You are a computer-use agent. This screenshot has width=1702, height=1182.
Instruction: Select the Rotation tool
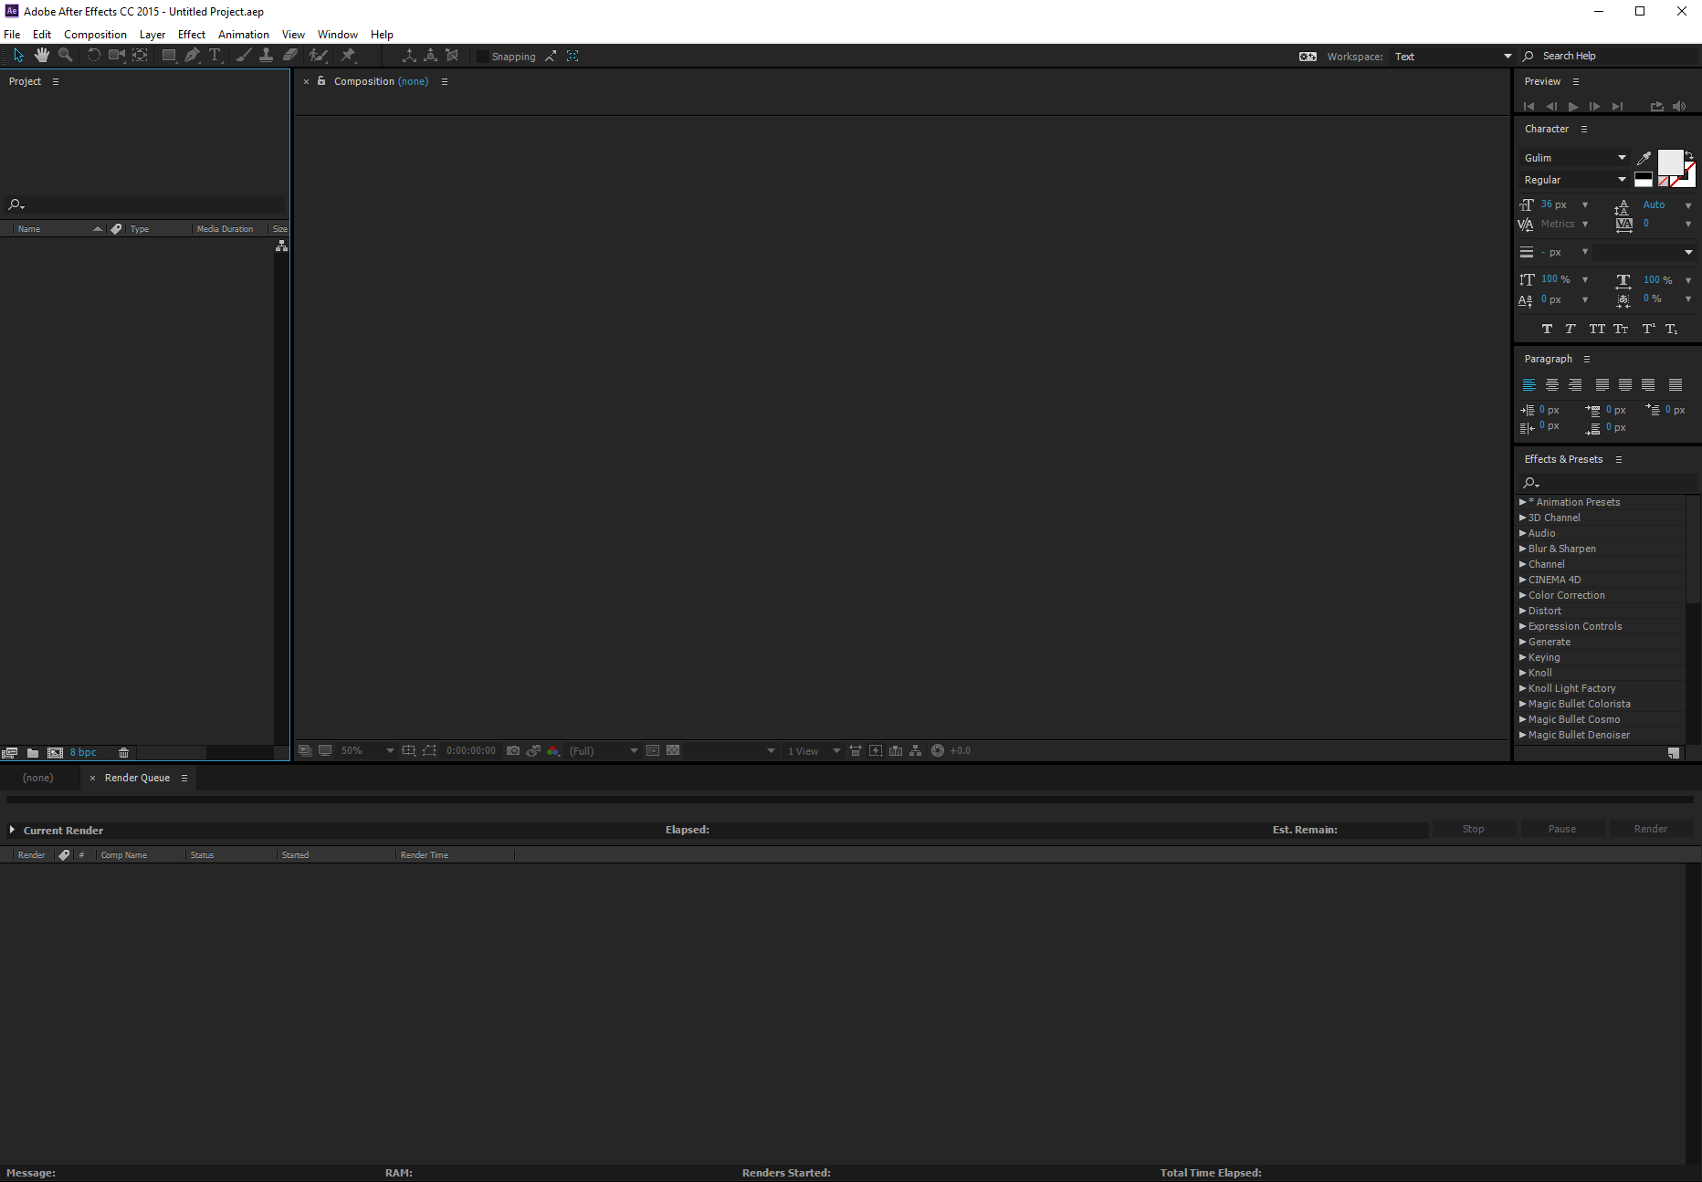tap(93, 56)
